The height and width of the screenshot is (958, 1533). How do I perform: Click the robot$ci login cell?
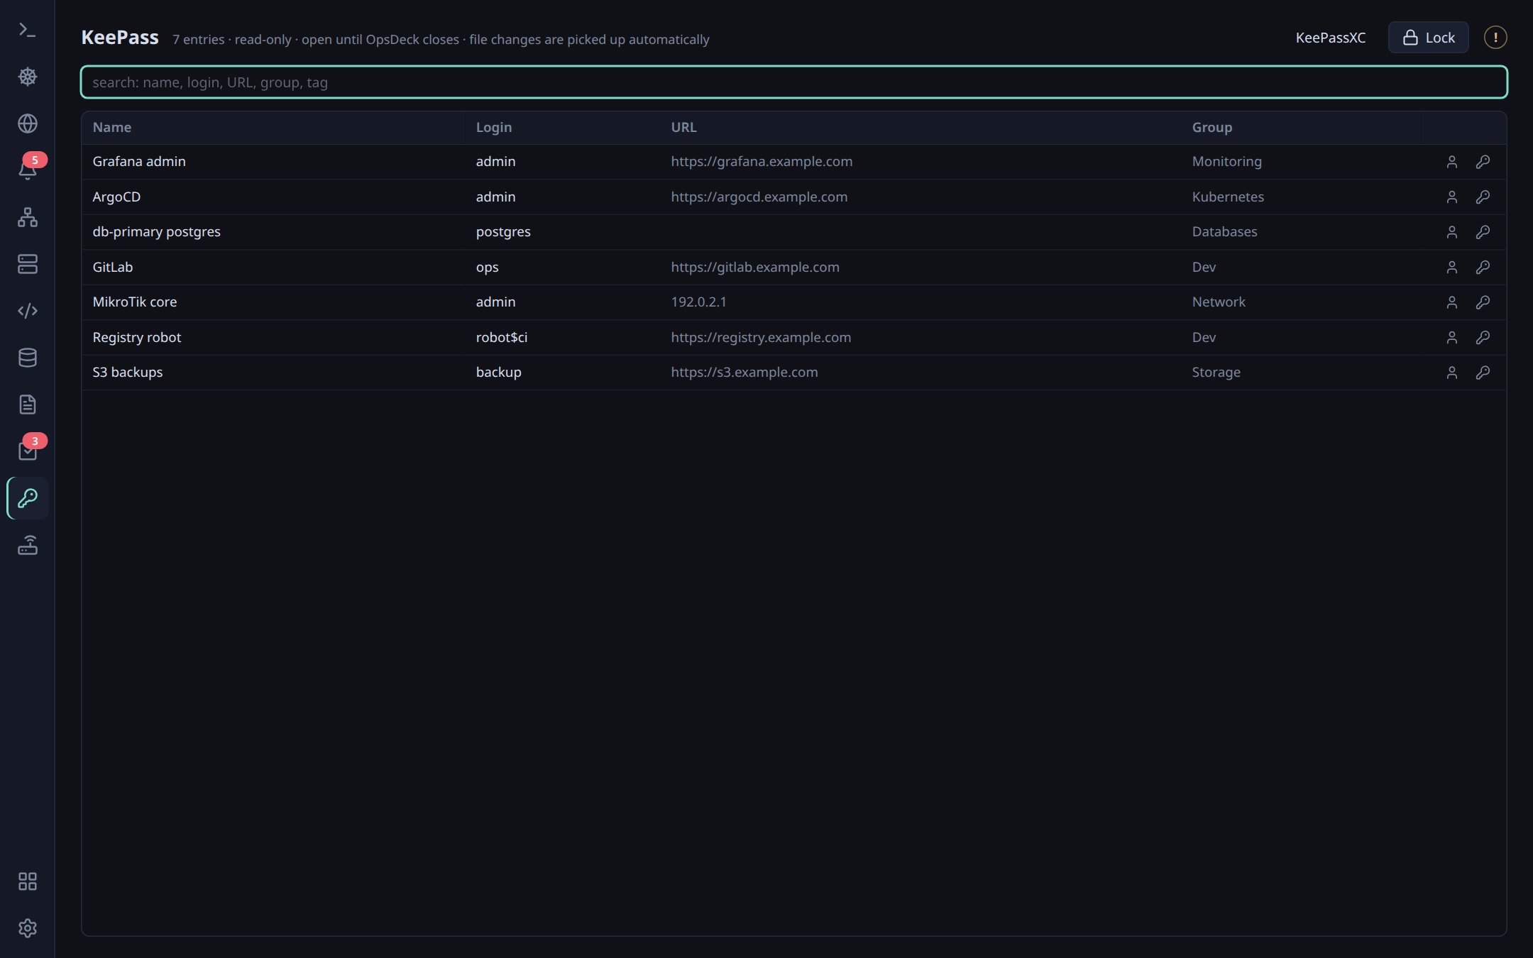click(501, 337)
